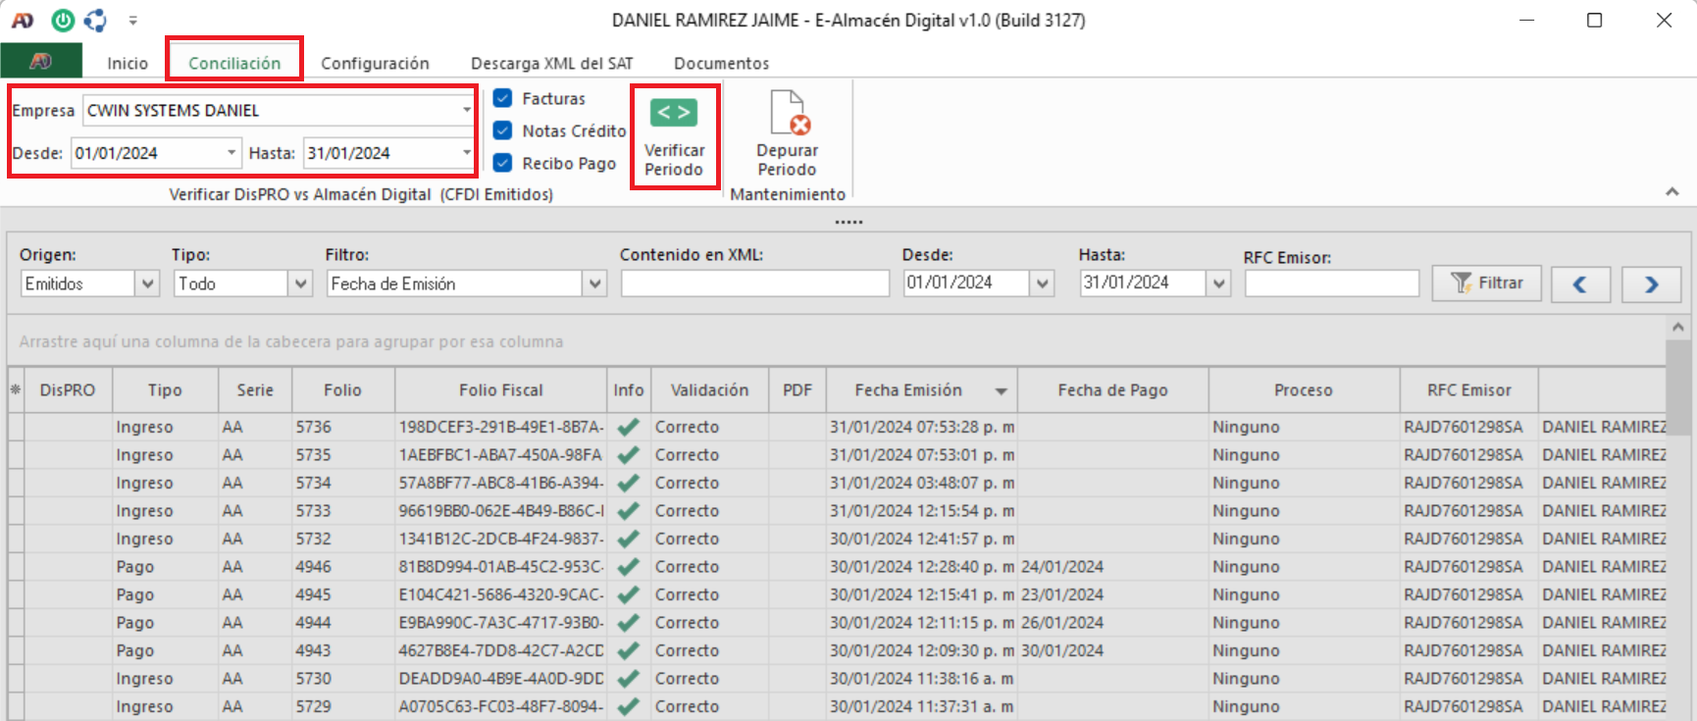Disable the Recibo Pago checkbox

tap(503, 163)
